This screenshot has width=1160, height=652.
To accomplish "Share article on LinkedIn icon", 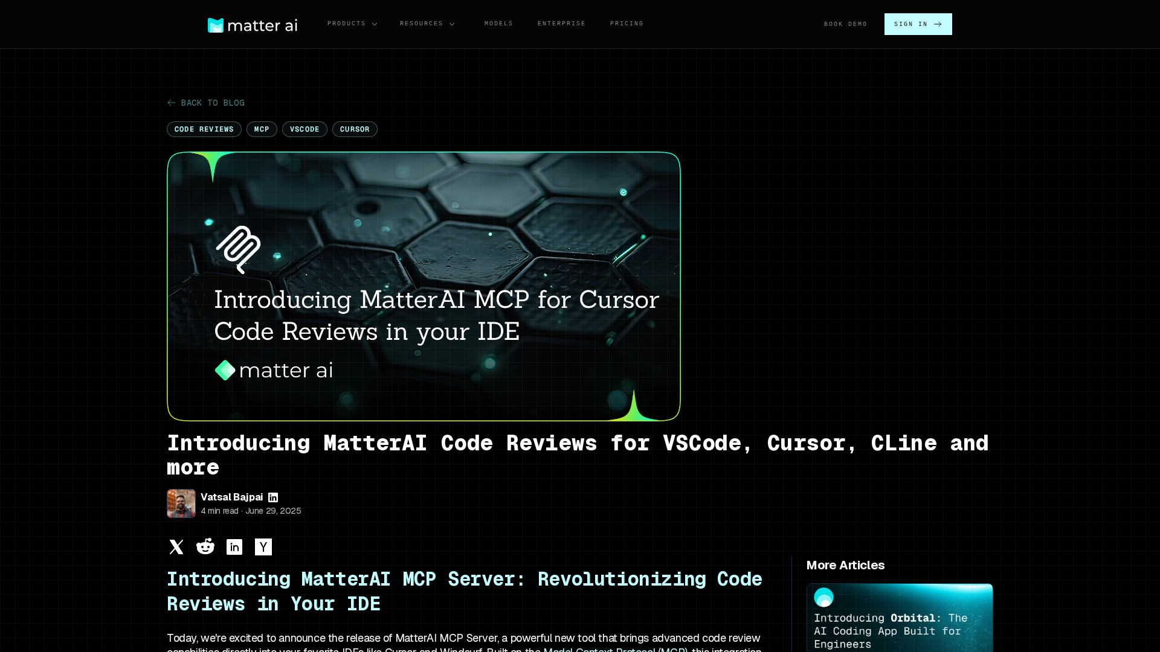I will pyautogui.click(x=234, y=547).
